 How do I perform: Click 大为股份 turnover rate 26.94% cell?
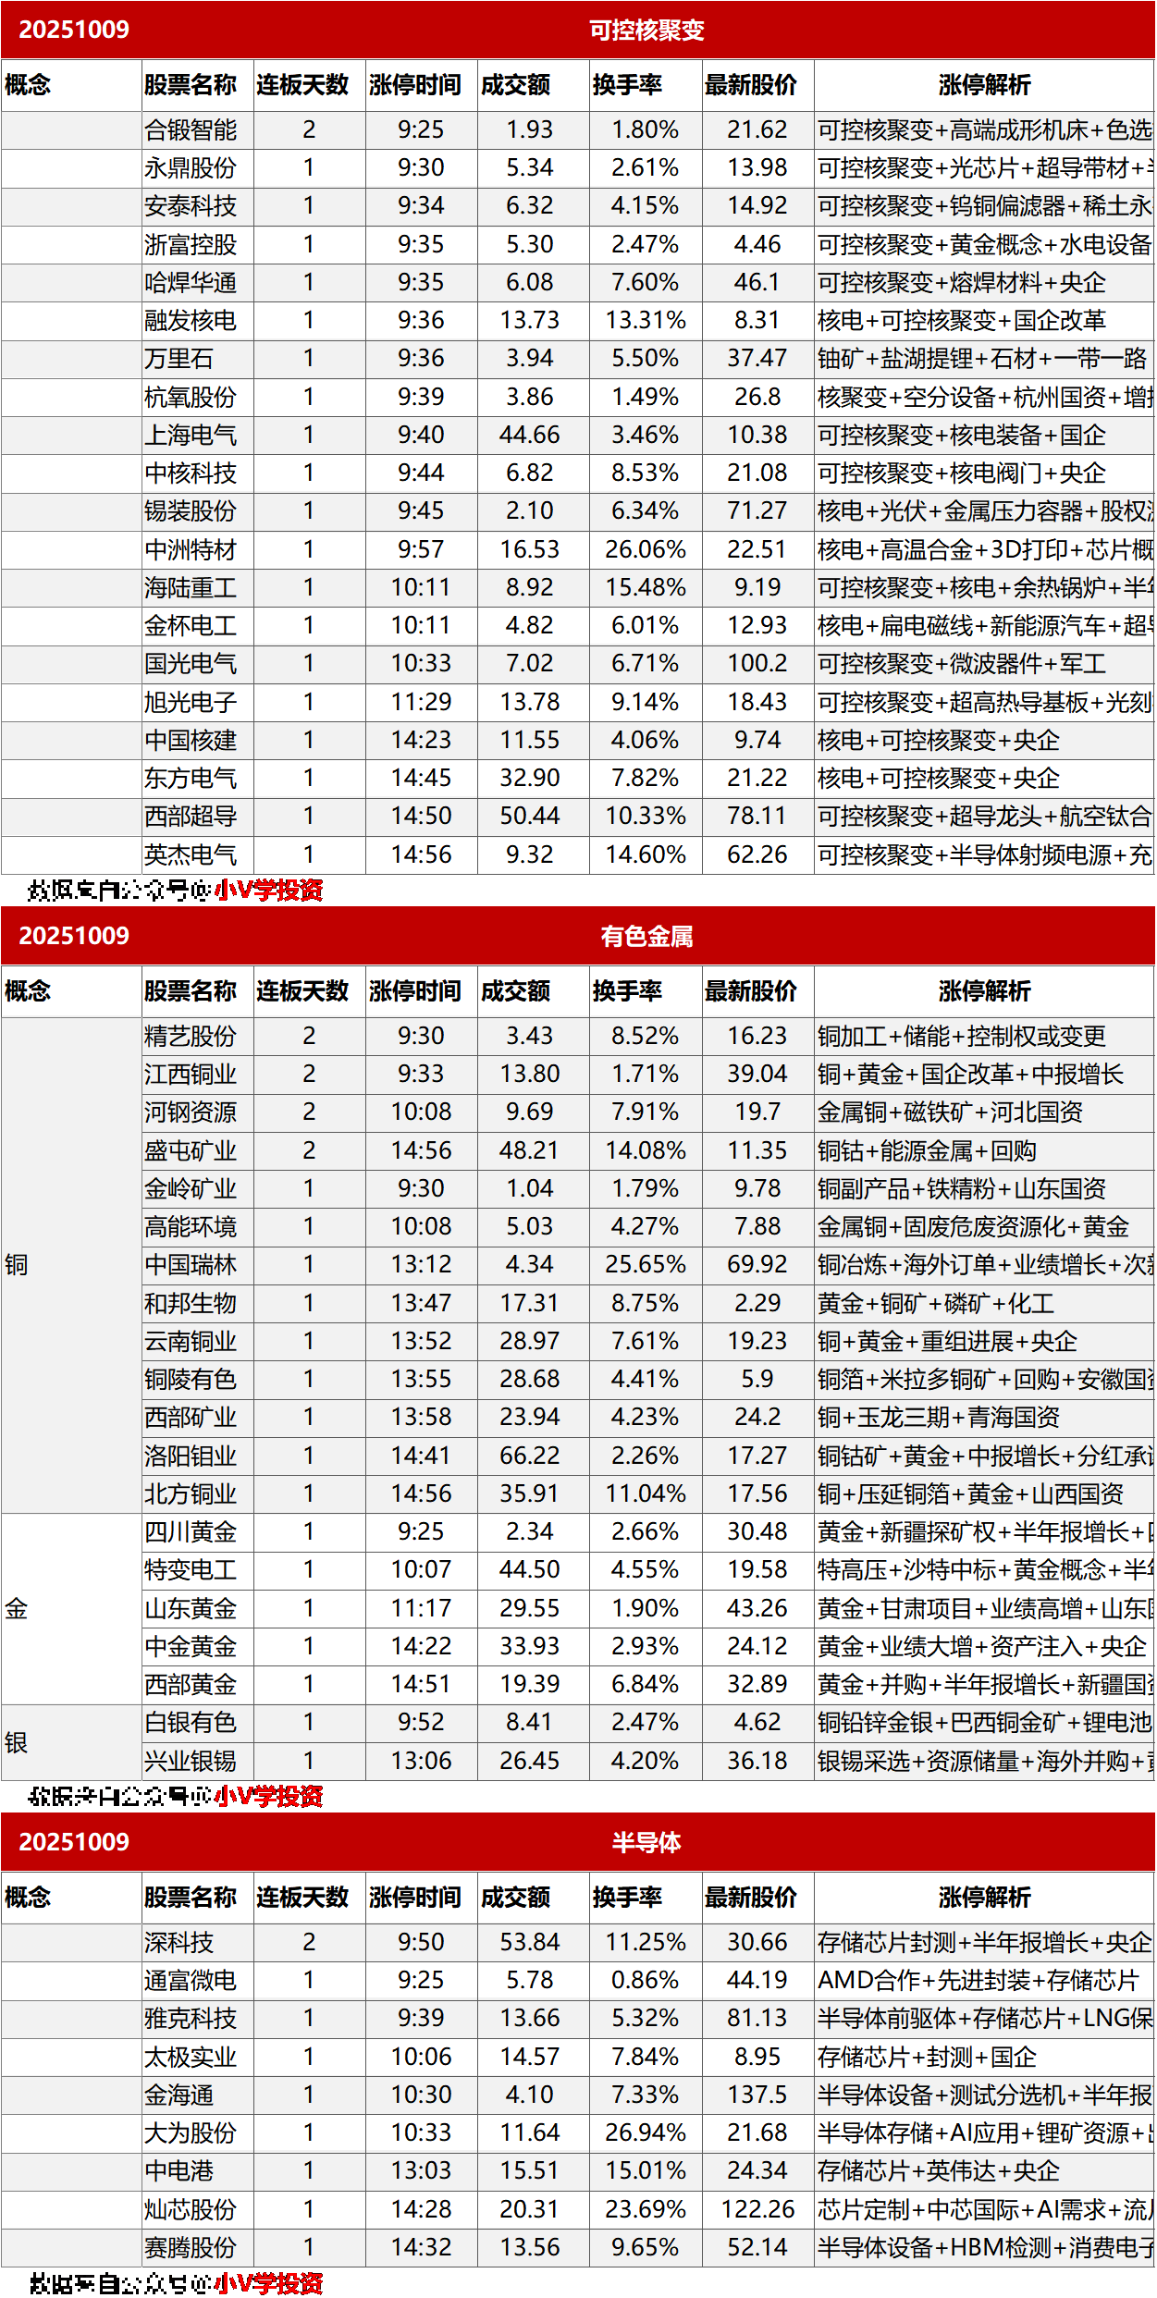click(646, 2132)
